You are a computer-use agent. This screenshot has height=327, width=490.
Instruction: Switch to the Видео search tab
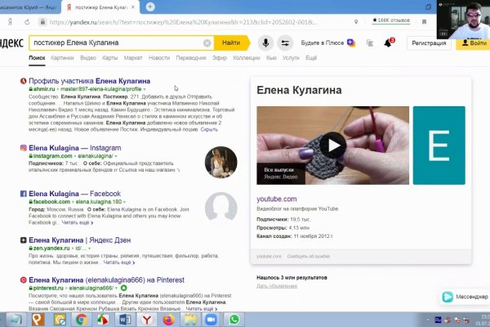[88, 59]
